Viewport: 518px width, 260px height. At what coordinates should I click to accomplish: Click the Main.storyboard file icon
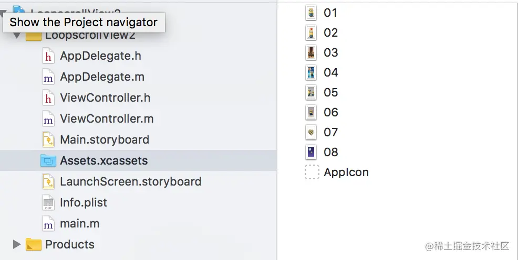click(x=48, y=140)
